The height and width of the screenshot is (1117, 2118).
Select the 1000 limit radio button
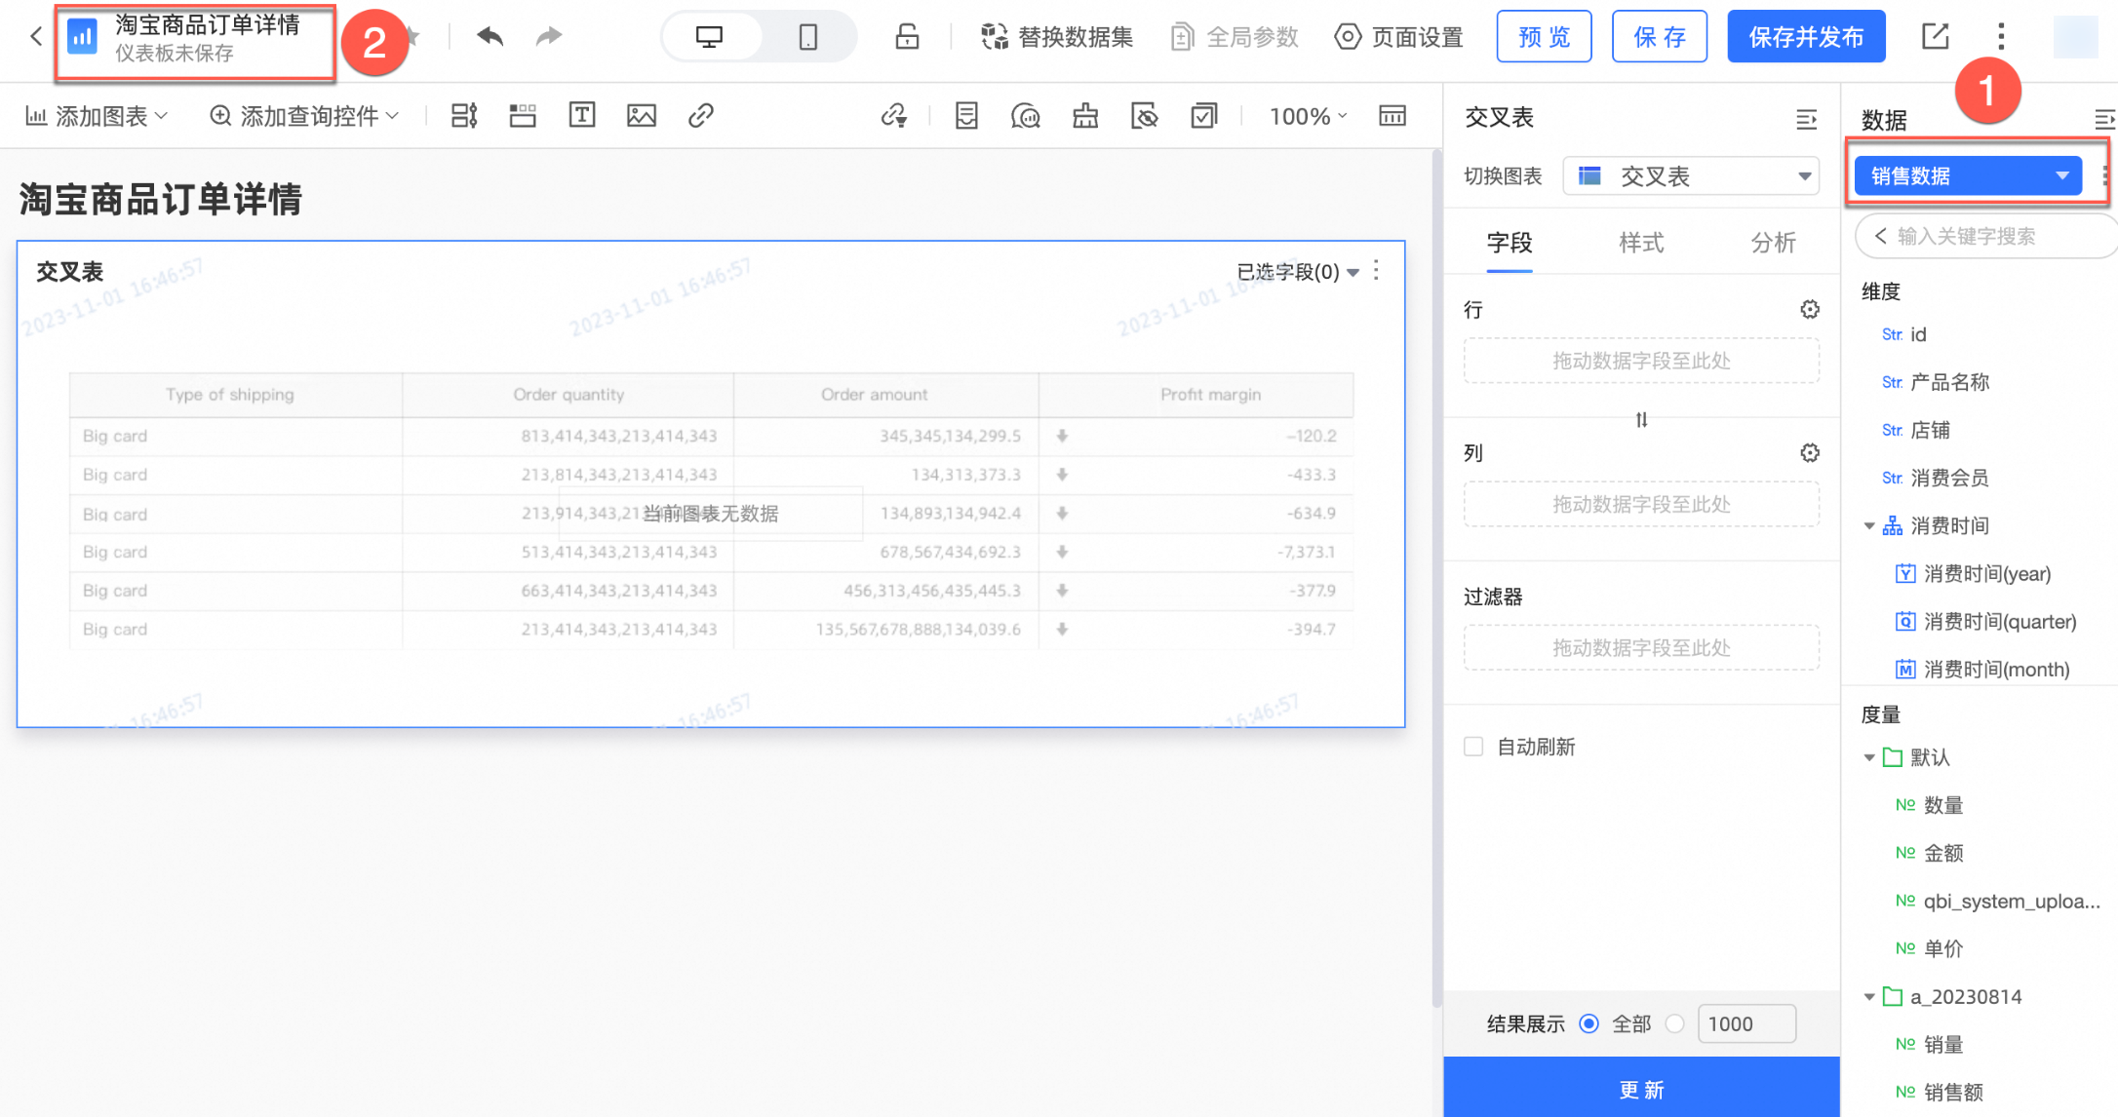click(x=1674, y=1023)
